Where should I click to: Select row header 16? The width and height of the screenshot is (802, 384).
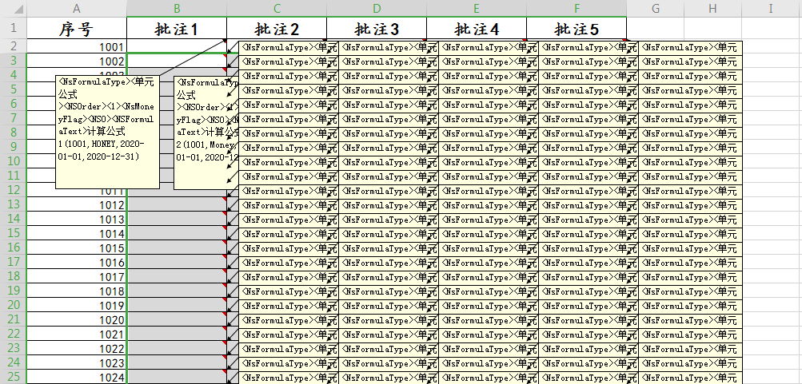pyautogui.click(x=14, y=247)
